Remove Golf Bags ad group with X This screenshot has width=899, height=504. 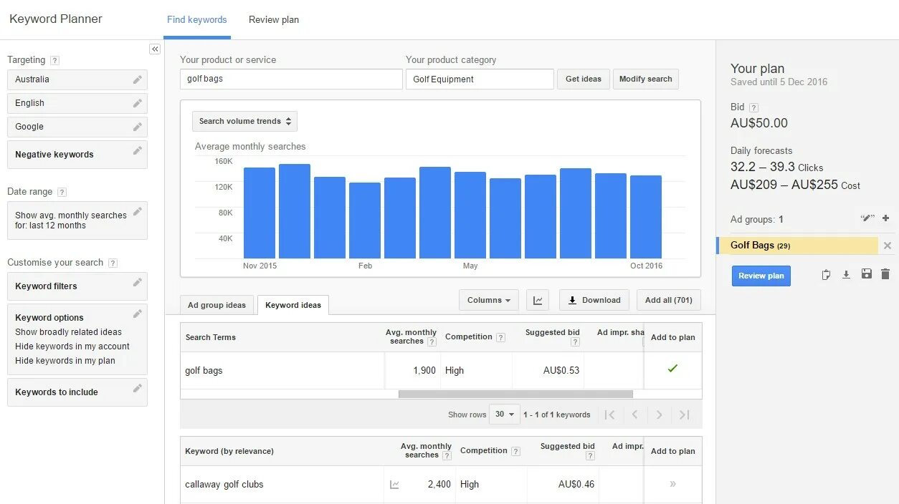point(887,245)
